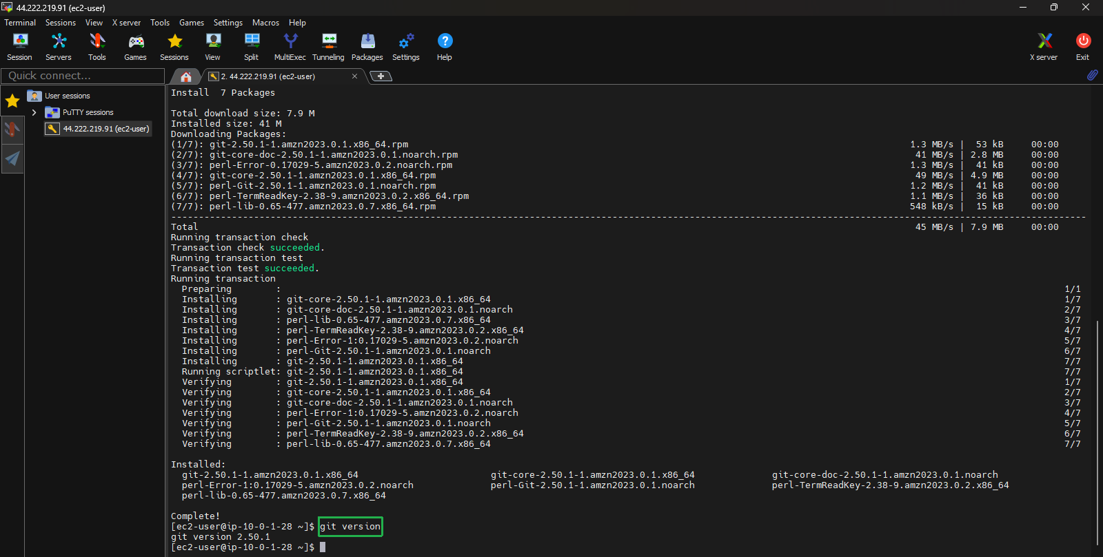Open a new tab with plus button

coord(381,76)
